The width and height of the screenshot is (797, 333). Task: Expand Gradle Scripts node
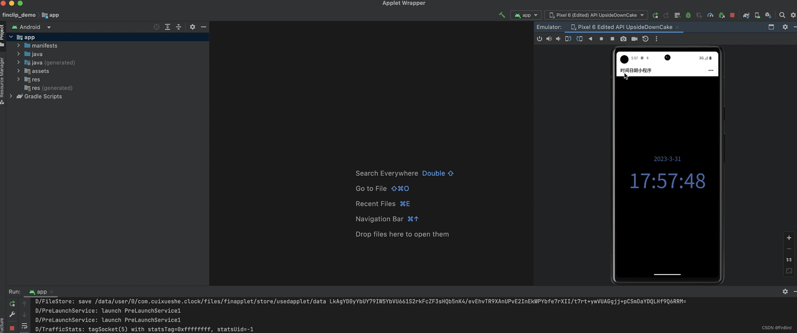pyautogui.click(x=11, y=96)
